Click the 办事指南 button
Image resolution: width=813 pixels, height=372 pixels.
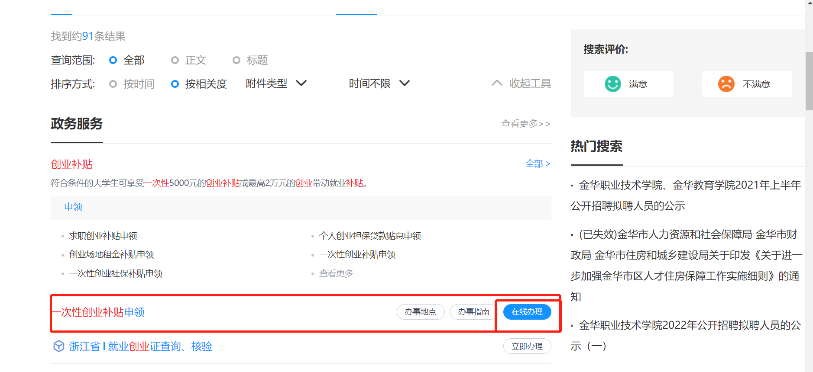coord(474,312)
